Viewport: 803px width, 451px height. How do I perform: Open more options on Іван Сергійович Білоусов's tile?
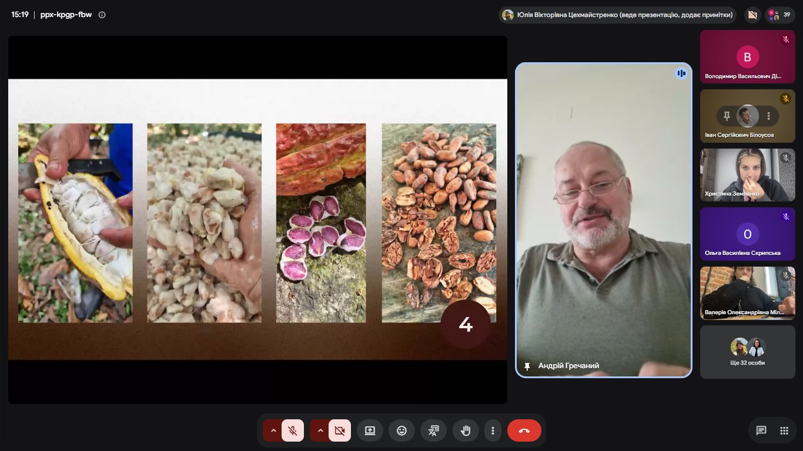(768, 116)
